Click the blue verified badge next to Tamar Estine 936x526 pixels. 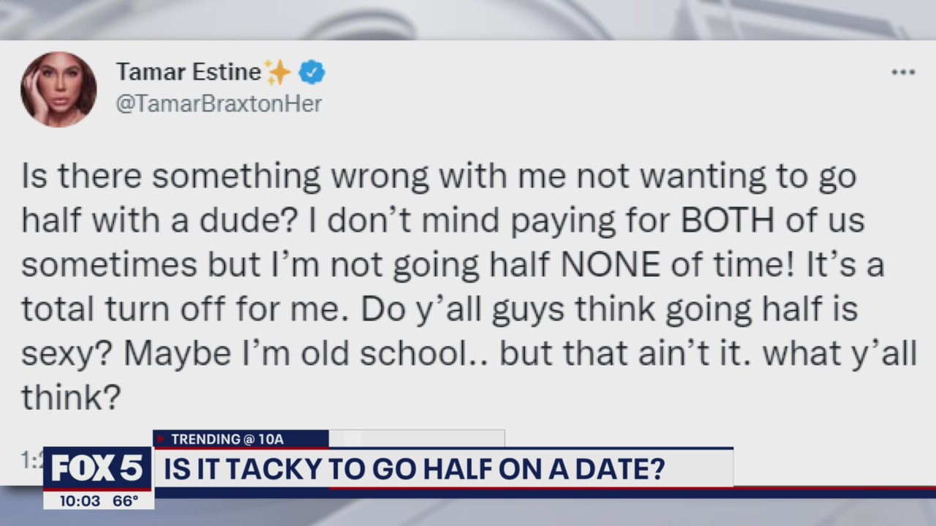point(312,72)
